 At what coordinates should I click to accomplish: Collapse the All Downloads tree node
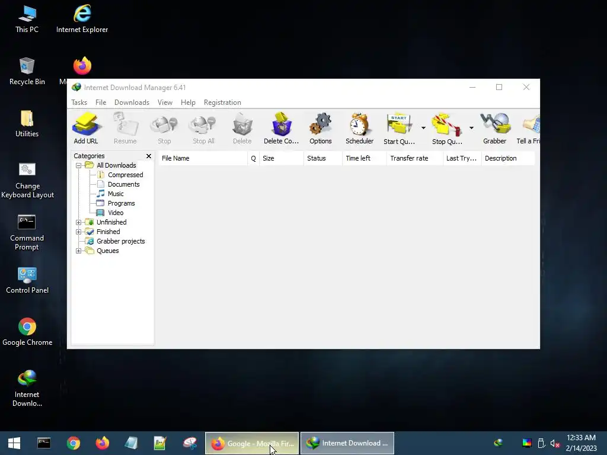[79, 166]
